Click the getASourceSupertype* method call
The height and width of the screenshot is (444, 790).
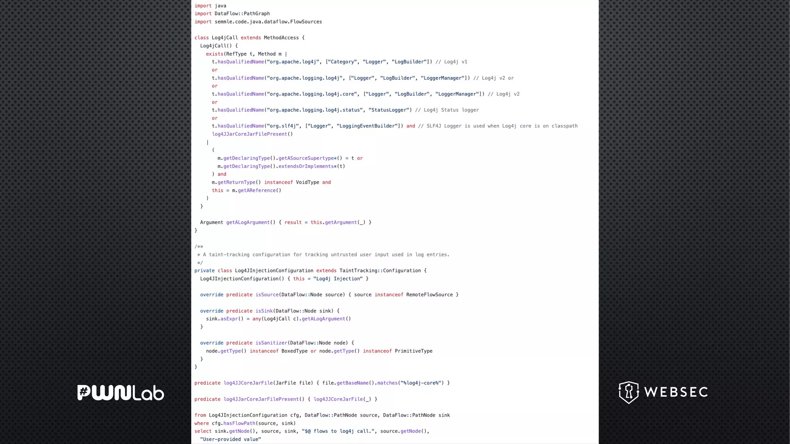307,158
